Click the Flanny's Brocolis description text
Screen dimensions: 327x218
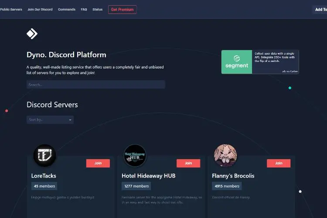coord(231,198)
